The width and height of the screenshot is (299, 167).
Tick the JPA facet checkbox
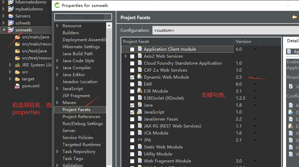point(132,140)
